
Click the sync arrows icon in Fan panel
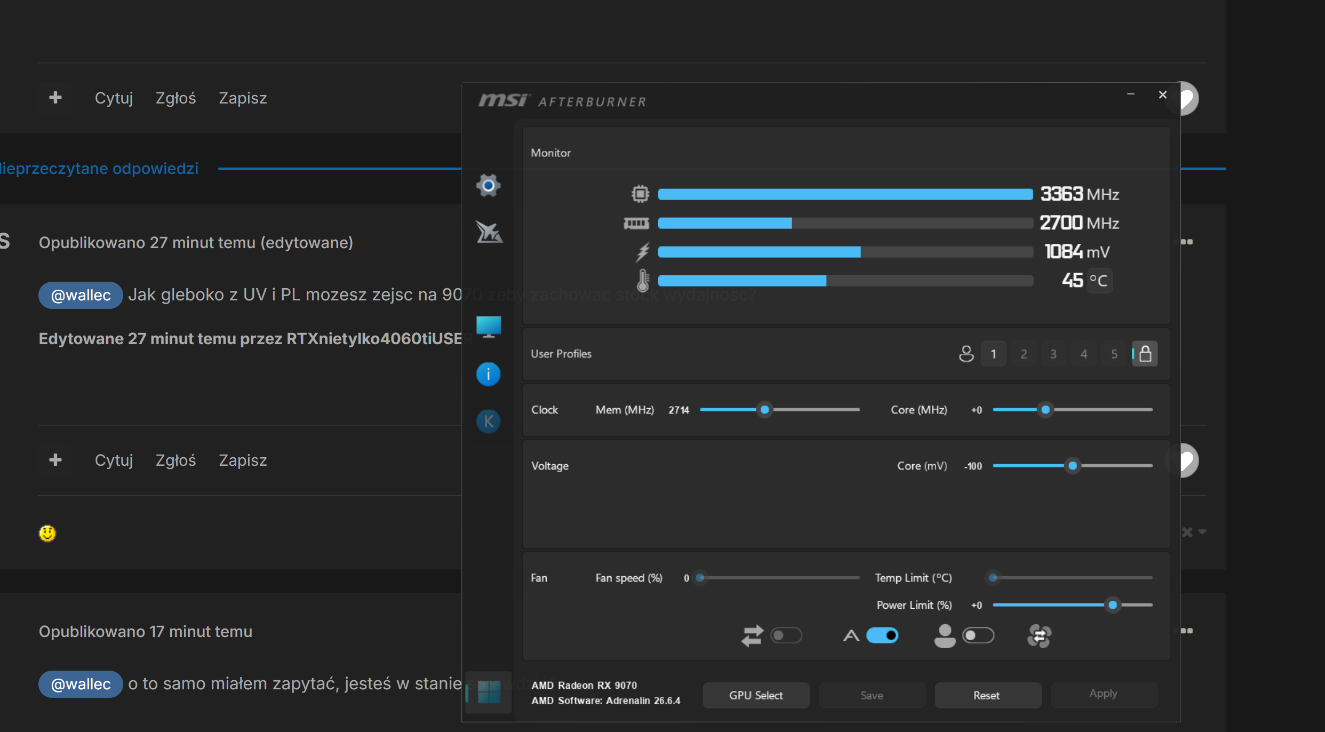pos(752,635)
